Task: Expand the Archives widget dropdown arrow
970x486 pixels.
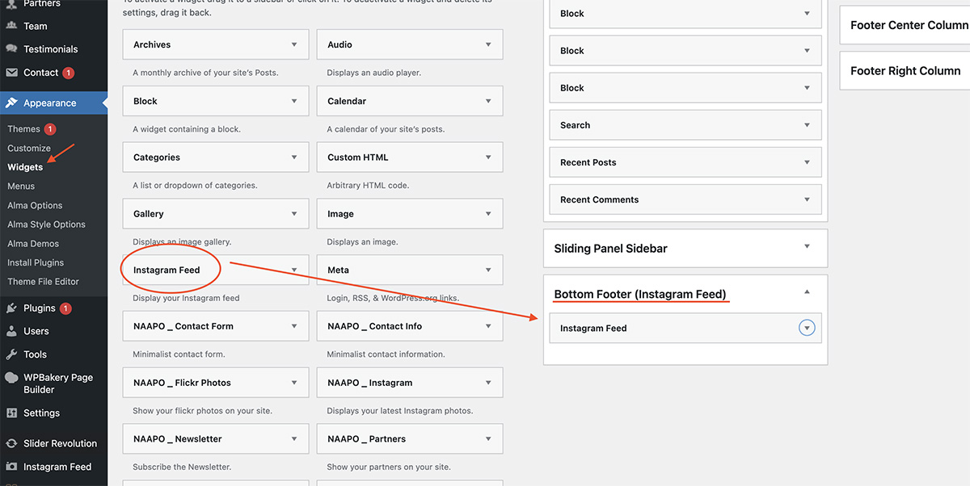Action: [294, 44]
